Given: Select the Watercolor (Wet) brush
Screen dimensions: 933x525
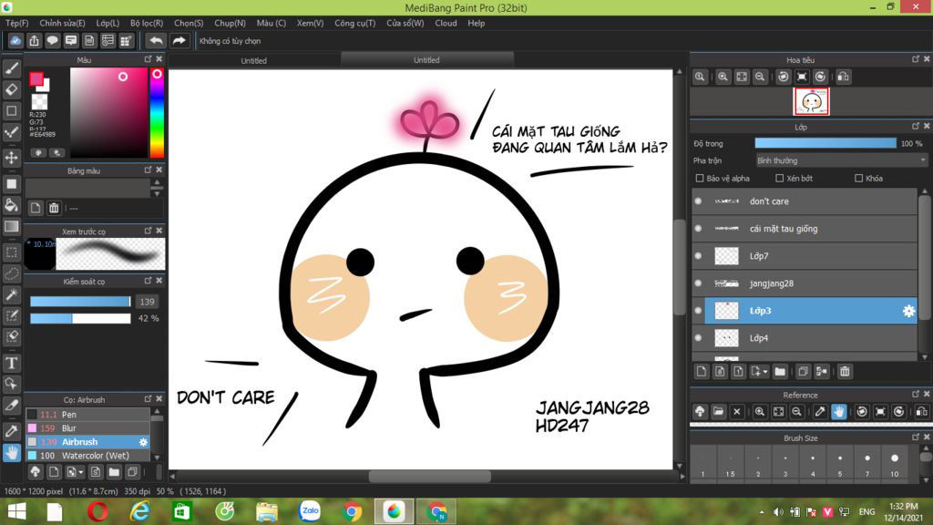Looking at the screenshot, I should point(87,456).
